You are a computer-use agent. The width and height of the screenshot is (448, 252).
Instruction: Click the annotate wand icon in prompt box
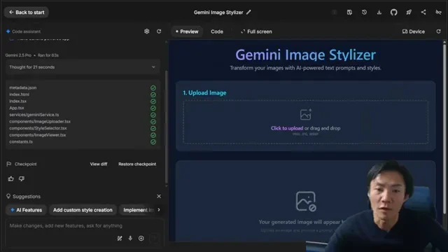tap(120, 238)
